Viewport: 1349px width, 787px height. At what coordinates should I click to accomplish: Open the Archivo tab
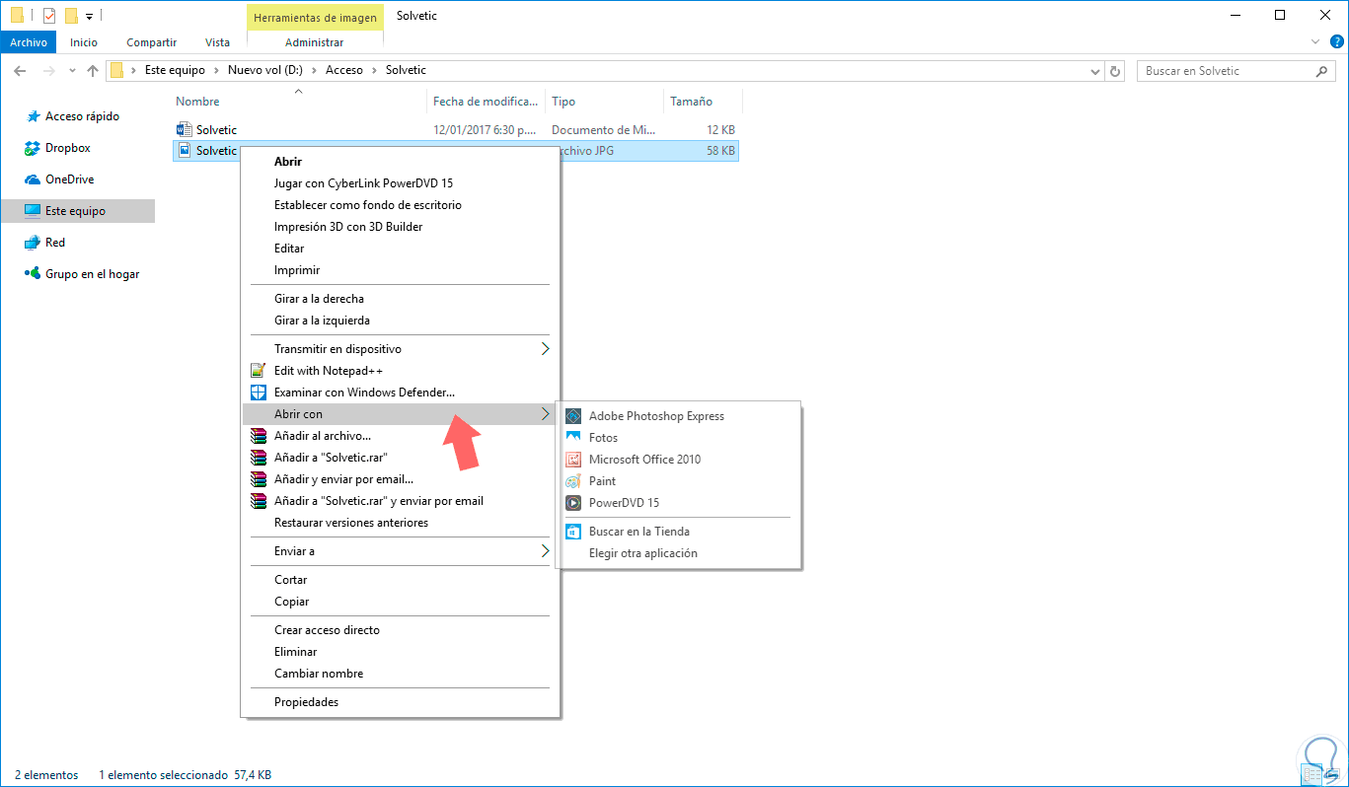(x=29, y=42)
